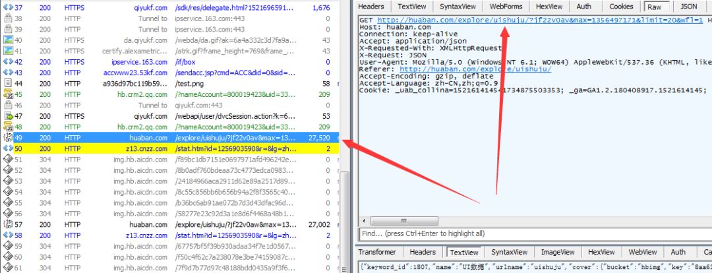The width and height of the screenshot is (712, 273).
Task: Click the Accept-Language zh-CN header line
Action: 429,83
